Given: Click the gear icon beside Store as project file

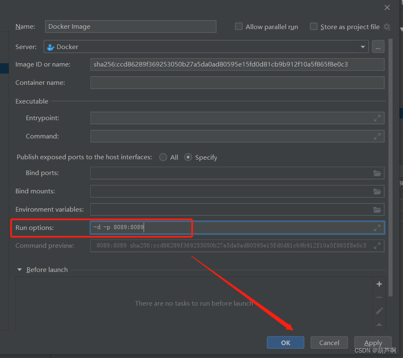Looking at the screenshot, I should (387, 27).
